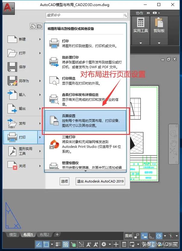Click the Import (输入) icon
182x251 pixels.
(x=12, y=95)
